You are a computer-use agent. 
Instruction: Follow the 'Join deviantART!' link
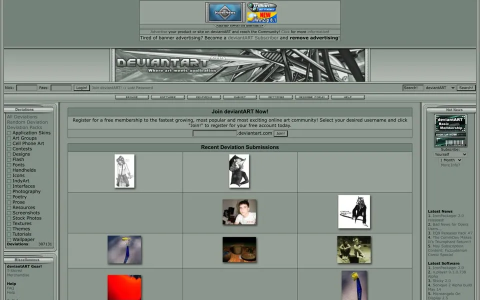(106, 88)
